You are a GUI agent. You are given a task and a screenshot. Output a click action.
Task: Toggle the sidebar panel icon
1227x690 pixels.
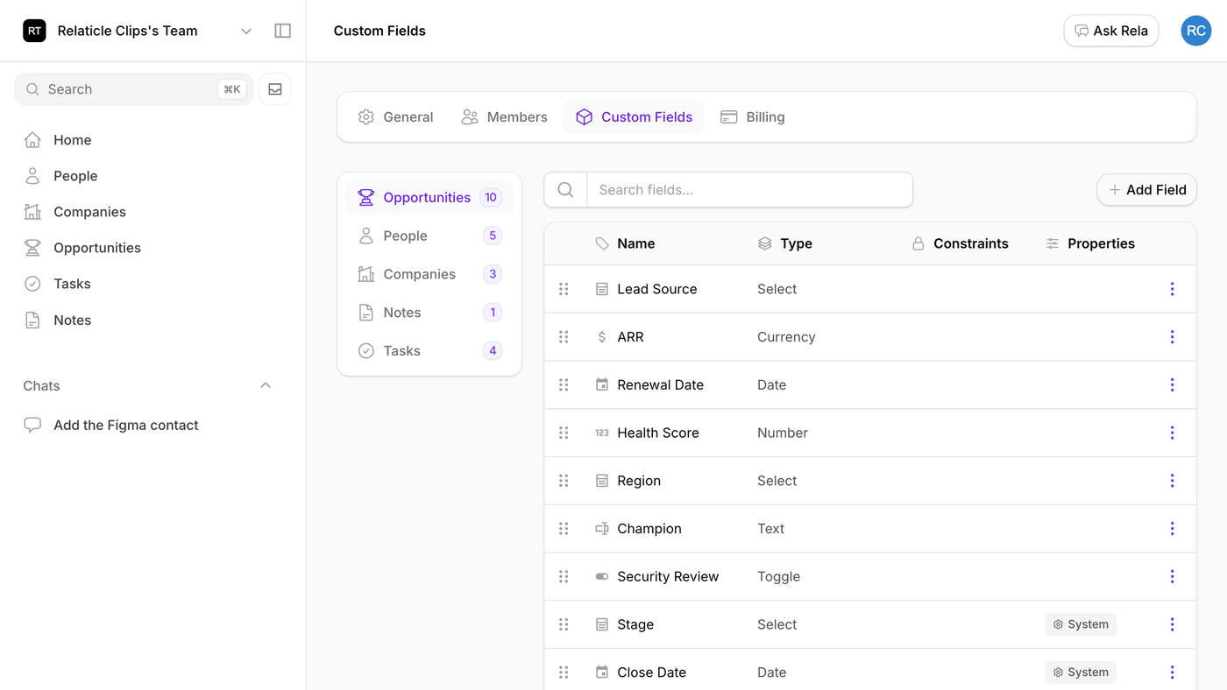tap(282, 31)
